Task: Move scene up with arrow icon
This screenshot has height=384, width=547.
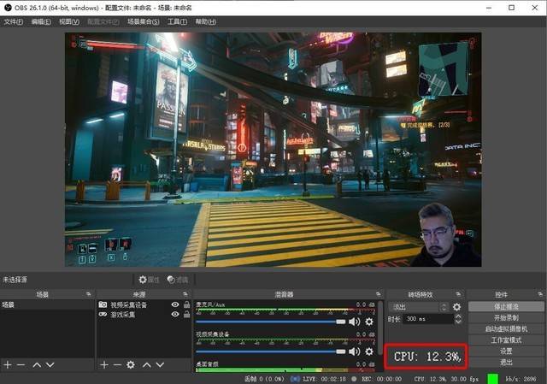Action: 37,365
